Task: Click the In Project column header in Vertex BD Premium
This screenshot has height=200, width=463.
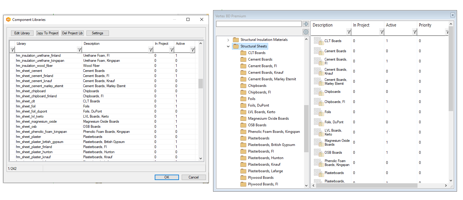Action: click(368, 25)
